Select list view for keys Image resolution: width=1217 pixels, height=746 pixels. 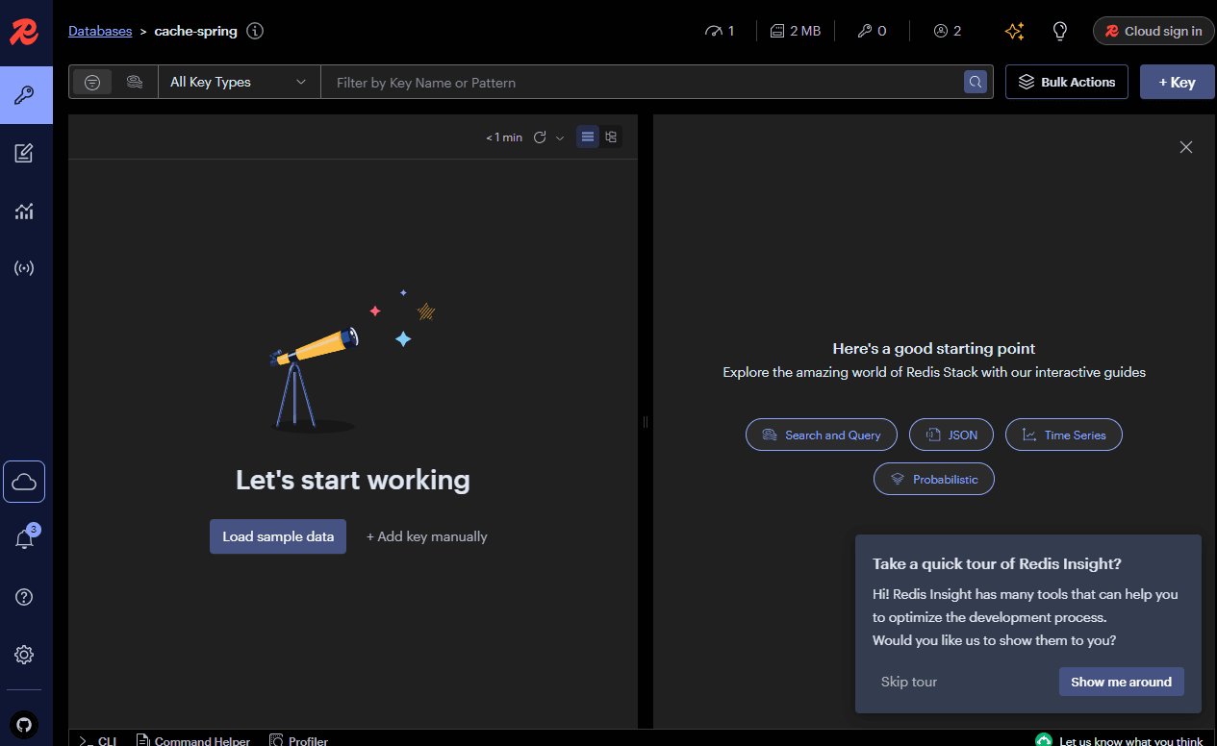(x=588, y=137)
